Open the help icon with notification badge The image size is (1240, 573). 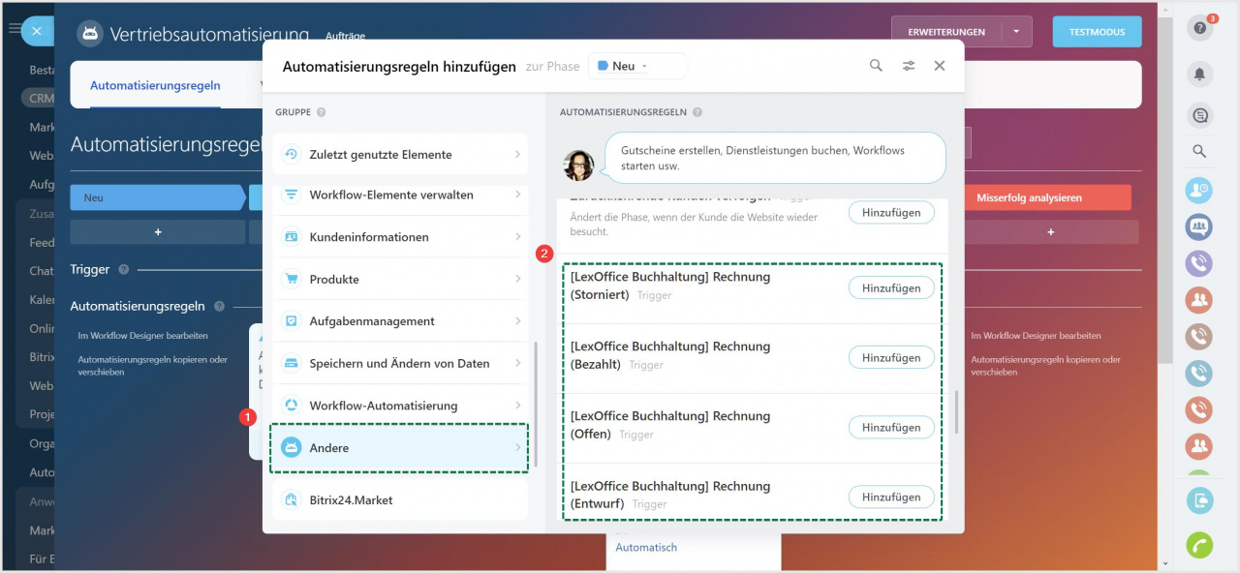tap(1200, 28)
